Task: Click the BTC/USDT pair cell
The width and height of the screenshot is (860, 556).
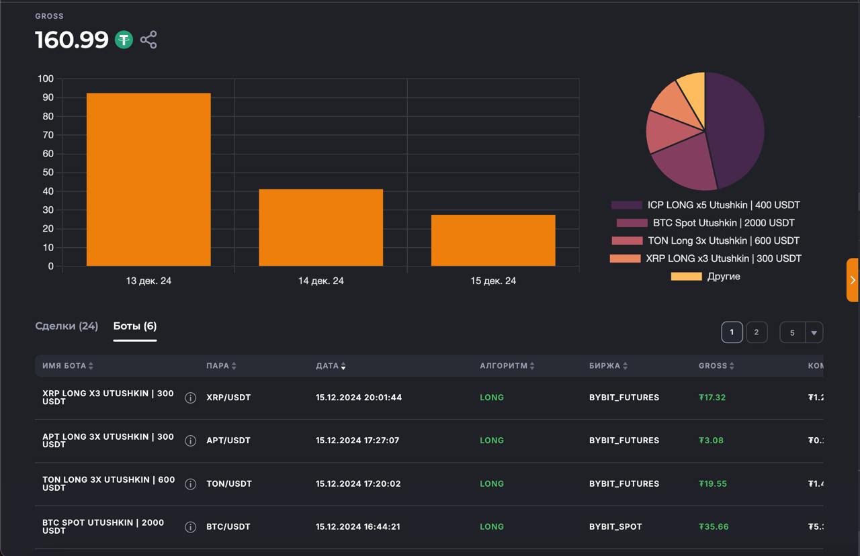Action: [x=228, y=526]
